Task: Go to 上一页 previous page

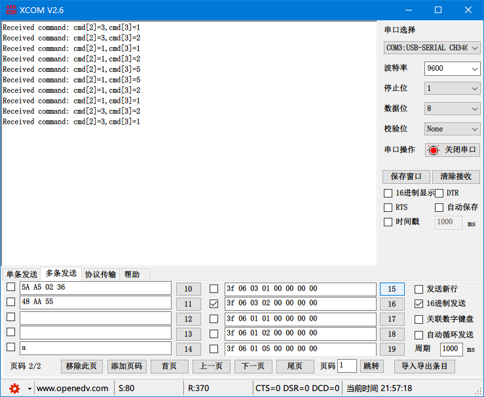Action: tap(211, 366)
